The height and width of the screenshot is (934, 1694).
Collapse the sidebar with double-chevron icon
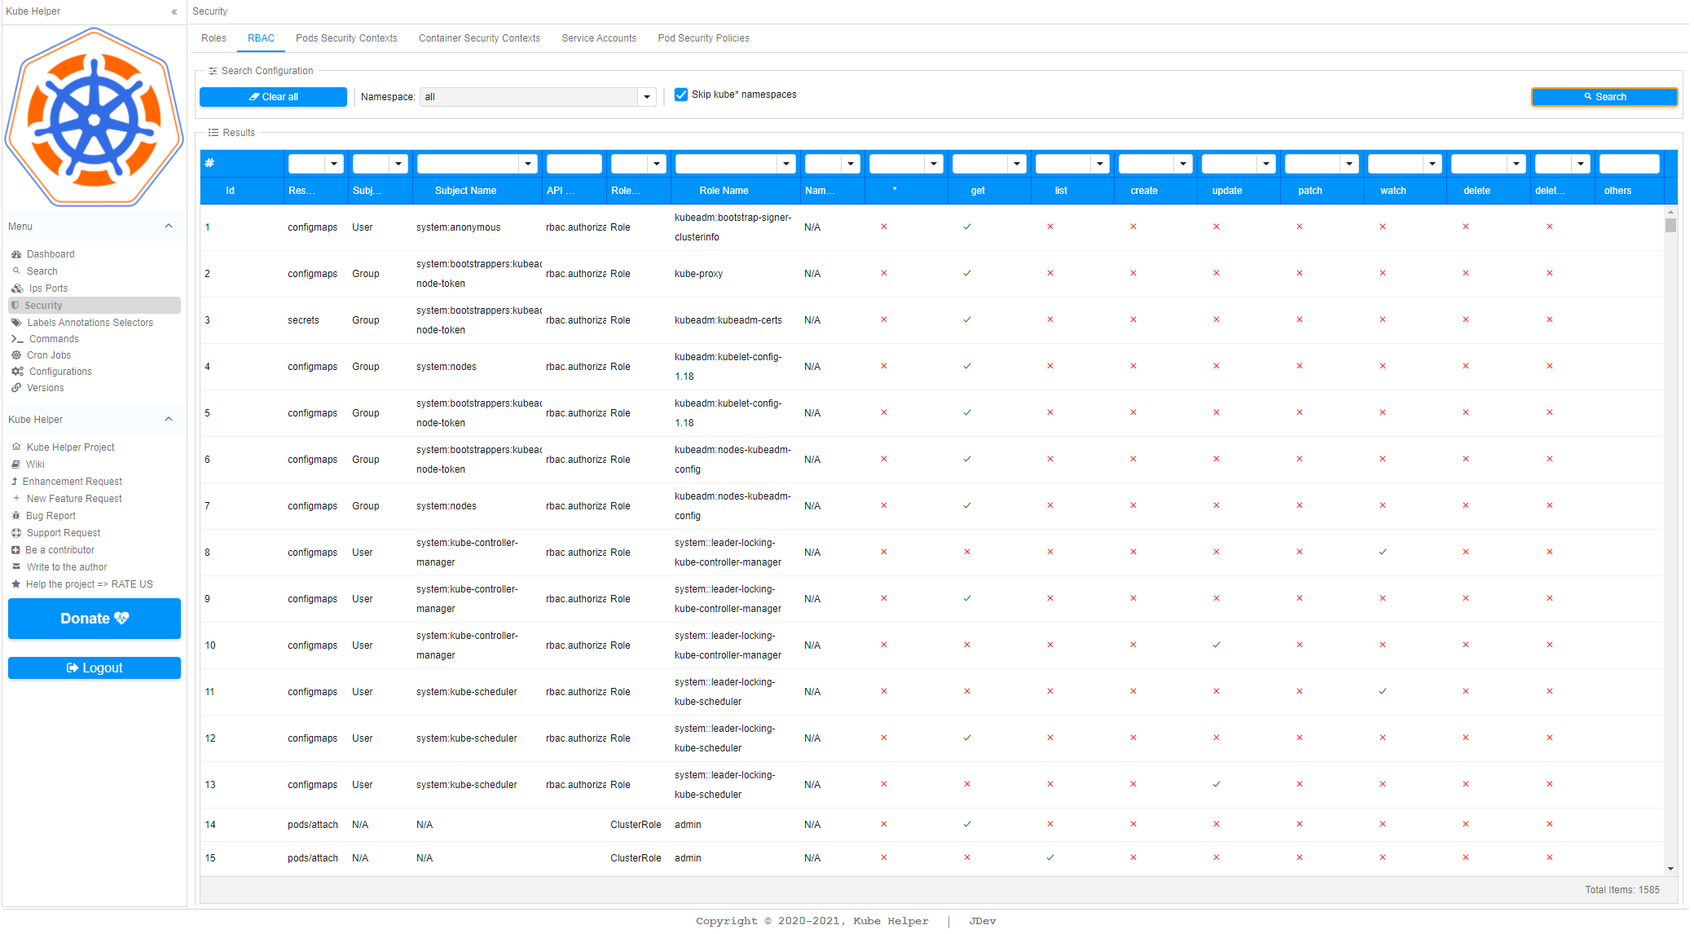[x=174, y=11]
